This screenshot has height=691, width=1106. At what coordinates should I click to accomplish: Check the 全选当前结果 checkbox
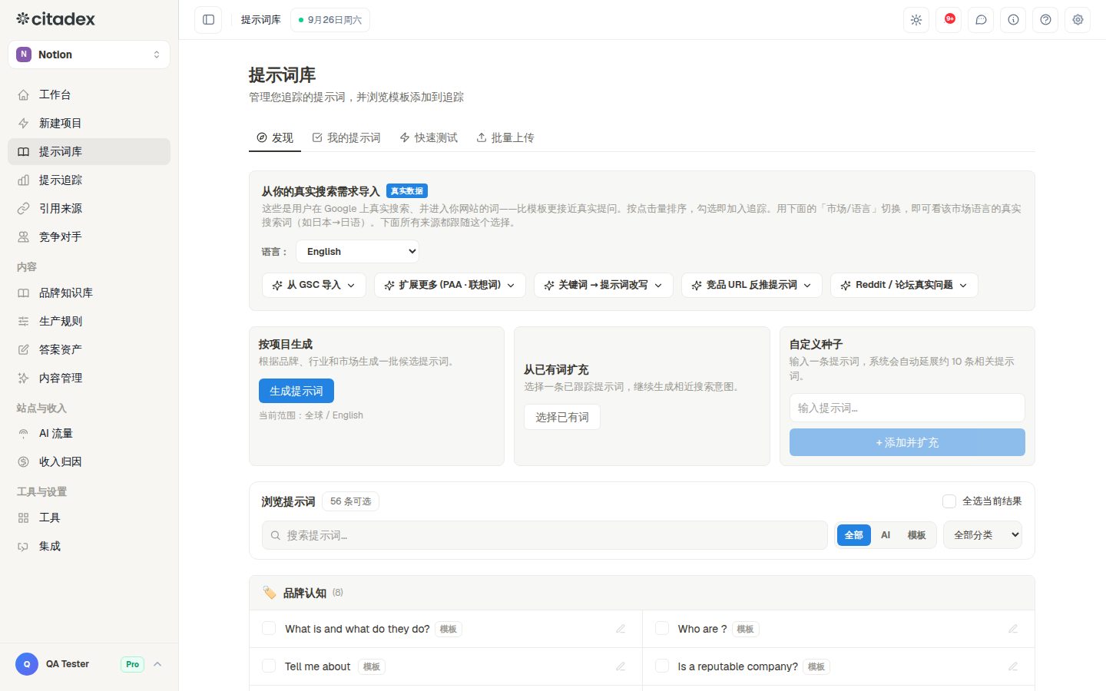949,501
